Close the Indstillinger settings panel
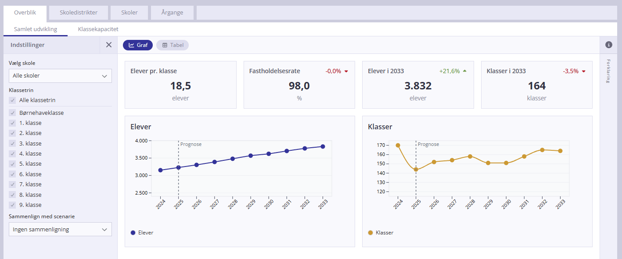 coord(109,45)
